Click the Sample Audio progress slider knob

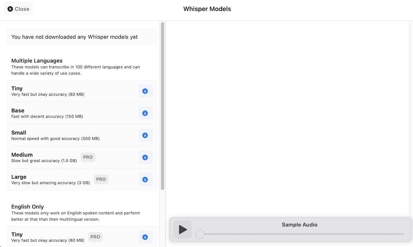point(200,234)
